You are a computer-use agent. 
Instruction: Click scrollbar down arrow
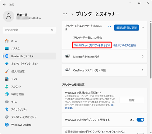151,132
